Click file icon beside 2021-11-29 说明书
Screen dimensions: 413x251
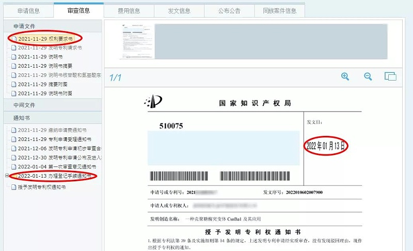(14, 57)
